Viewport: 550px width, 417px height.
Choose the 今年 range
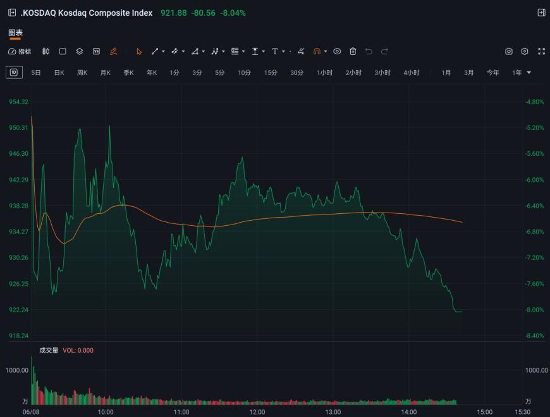pyautogui.click(x=493, y=73)
